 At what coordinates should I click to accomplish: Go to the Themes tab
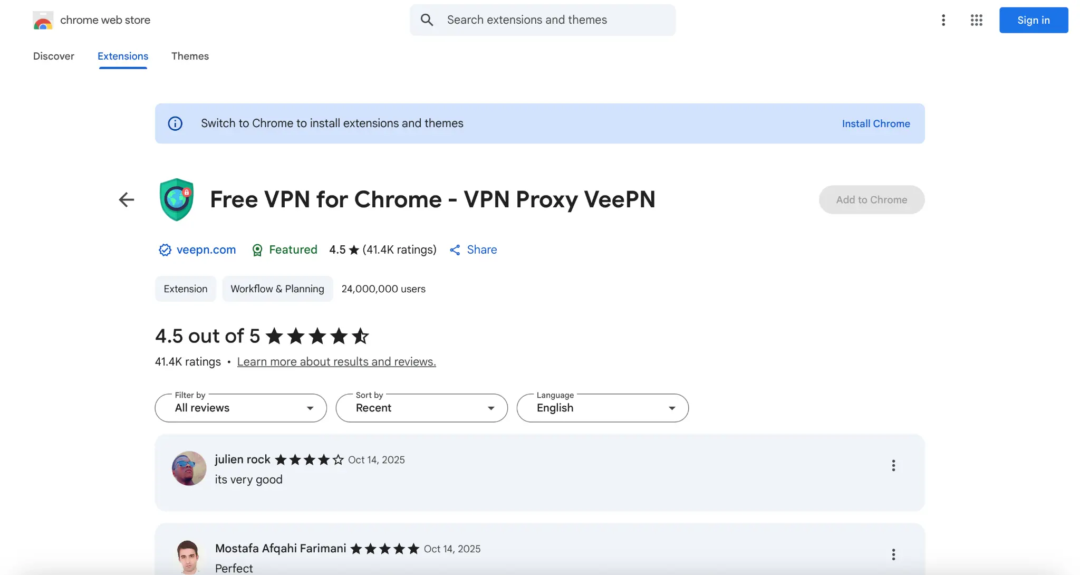[x=190, y=56]
